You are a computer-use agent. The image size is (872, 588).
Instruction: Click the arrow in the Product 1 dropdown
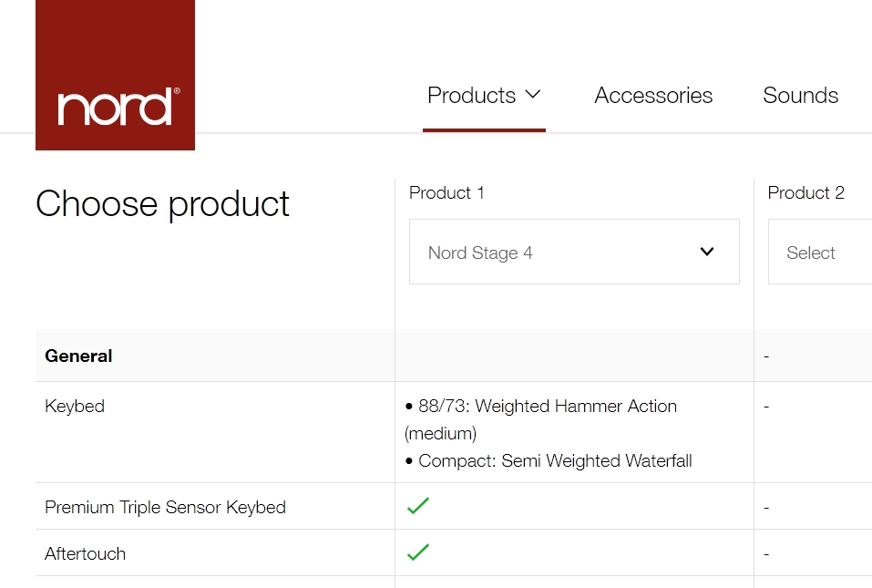coord(707,252)
